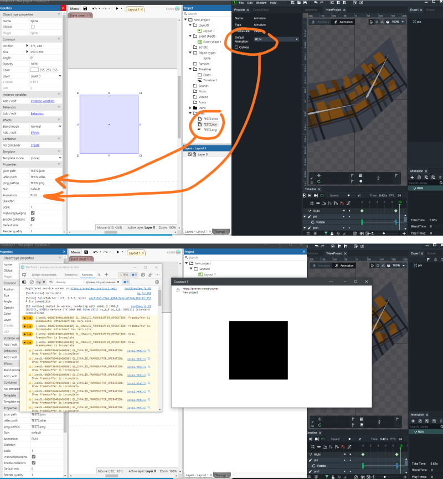Tick the Canvas checkbox in Property panel
This screenshot has height=479, width=443.
236,48
